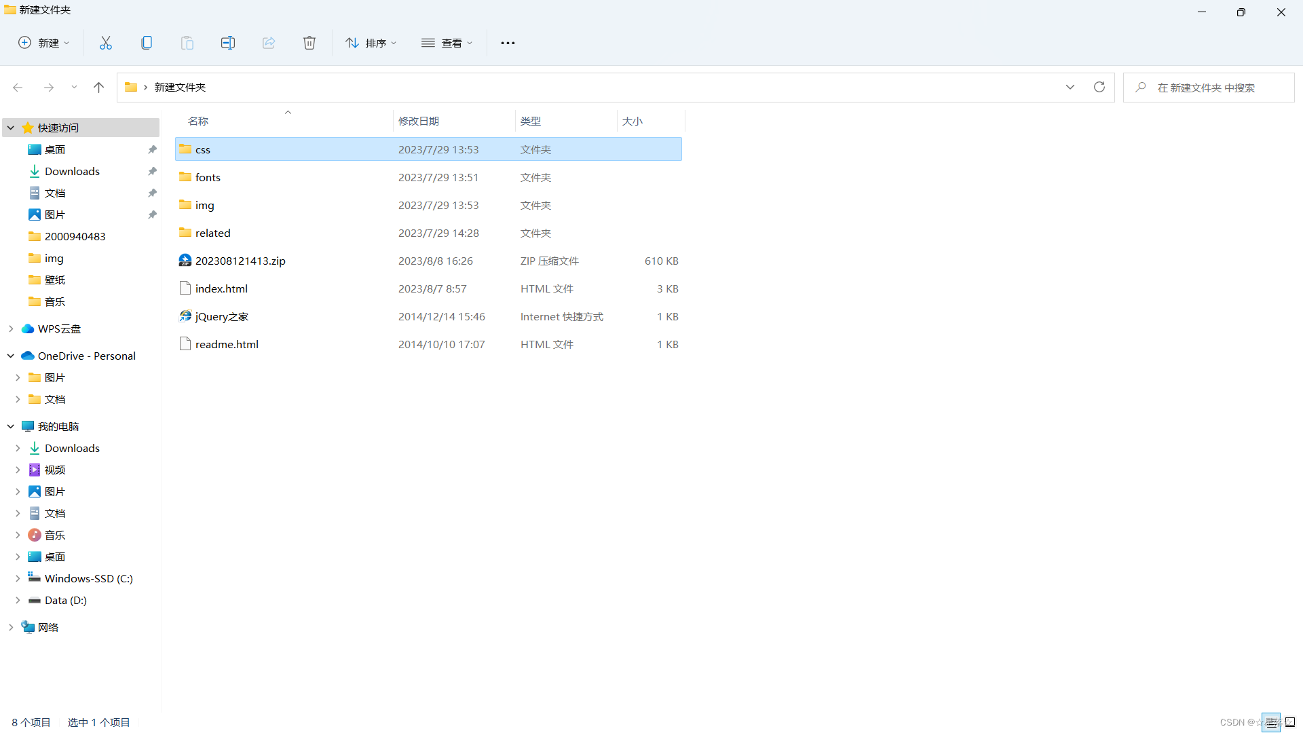Select the 202308121413.zip archive file
Image resolution: width=1303 pixels, height=733 pixels.
[x=240, y=261]
